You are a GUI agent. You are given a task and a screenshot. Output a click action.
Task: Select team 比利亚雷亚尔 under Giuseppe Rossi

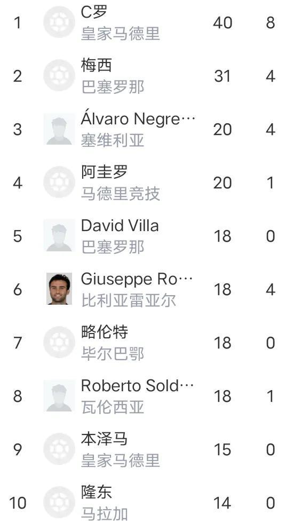point(129,300)
